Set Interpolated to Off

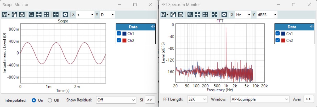(x=50, y=100)
